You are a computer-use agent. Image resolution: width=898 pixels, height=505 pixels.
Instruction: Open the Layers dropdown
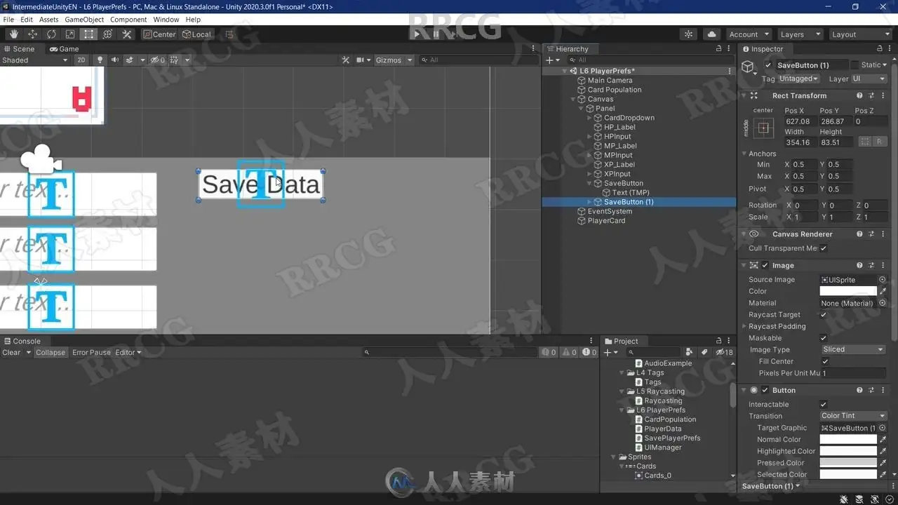[799, 34]
